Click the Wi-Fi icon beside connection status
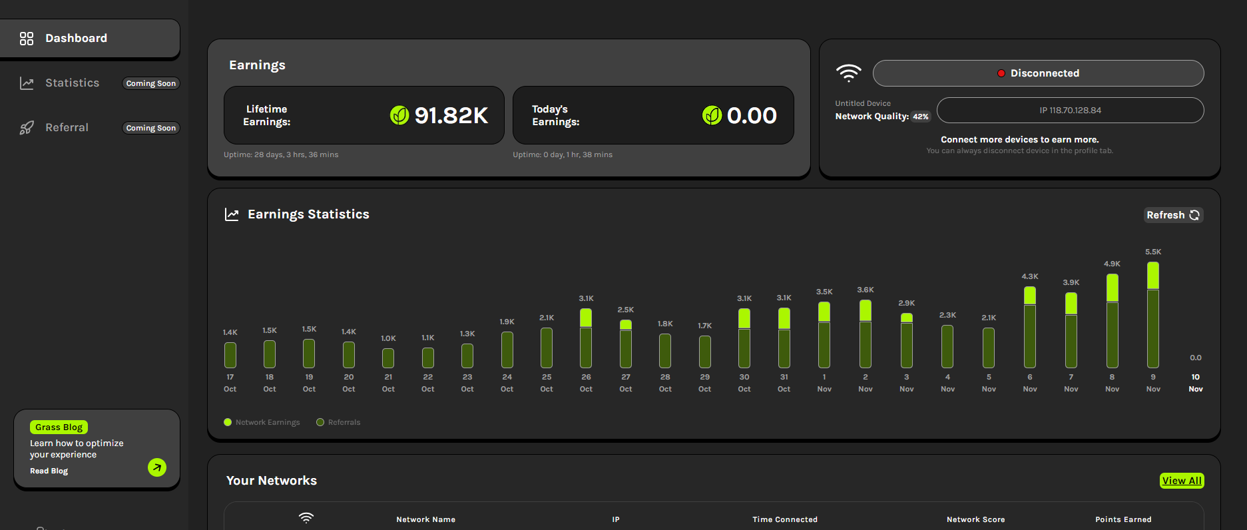The image size is (1247, 530). pos(848,73)
